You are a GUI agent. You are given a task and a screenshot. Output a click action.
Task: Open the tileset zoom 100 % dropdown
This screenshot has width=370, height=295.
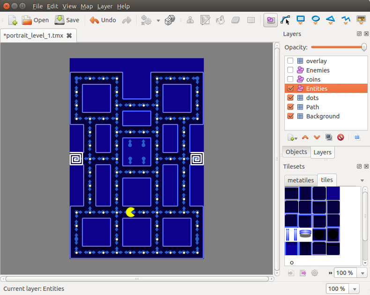click(362, 273)
